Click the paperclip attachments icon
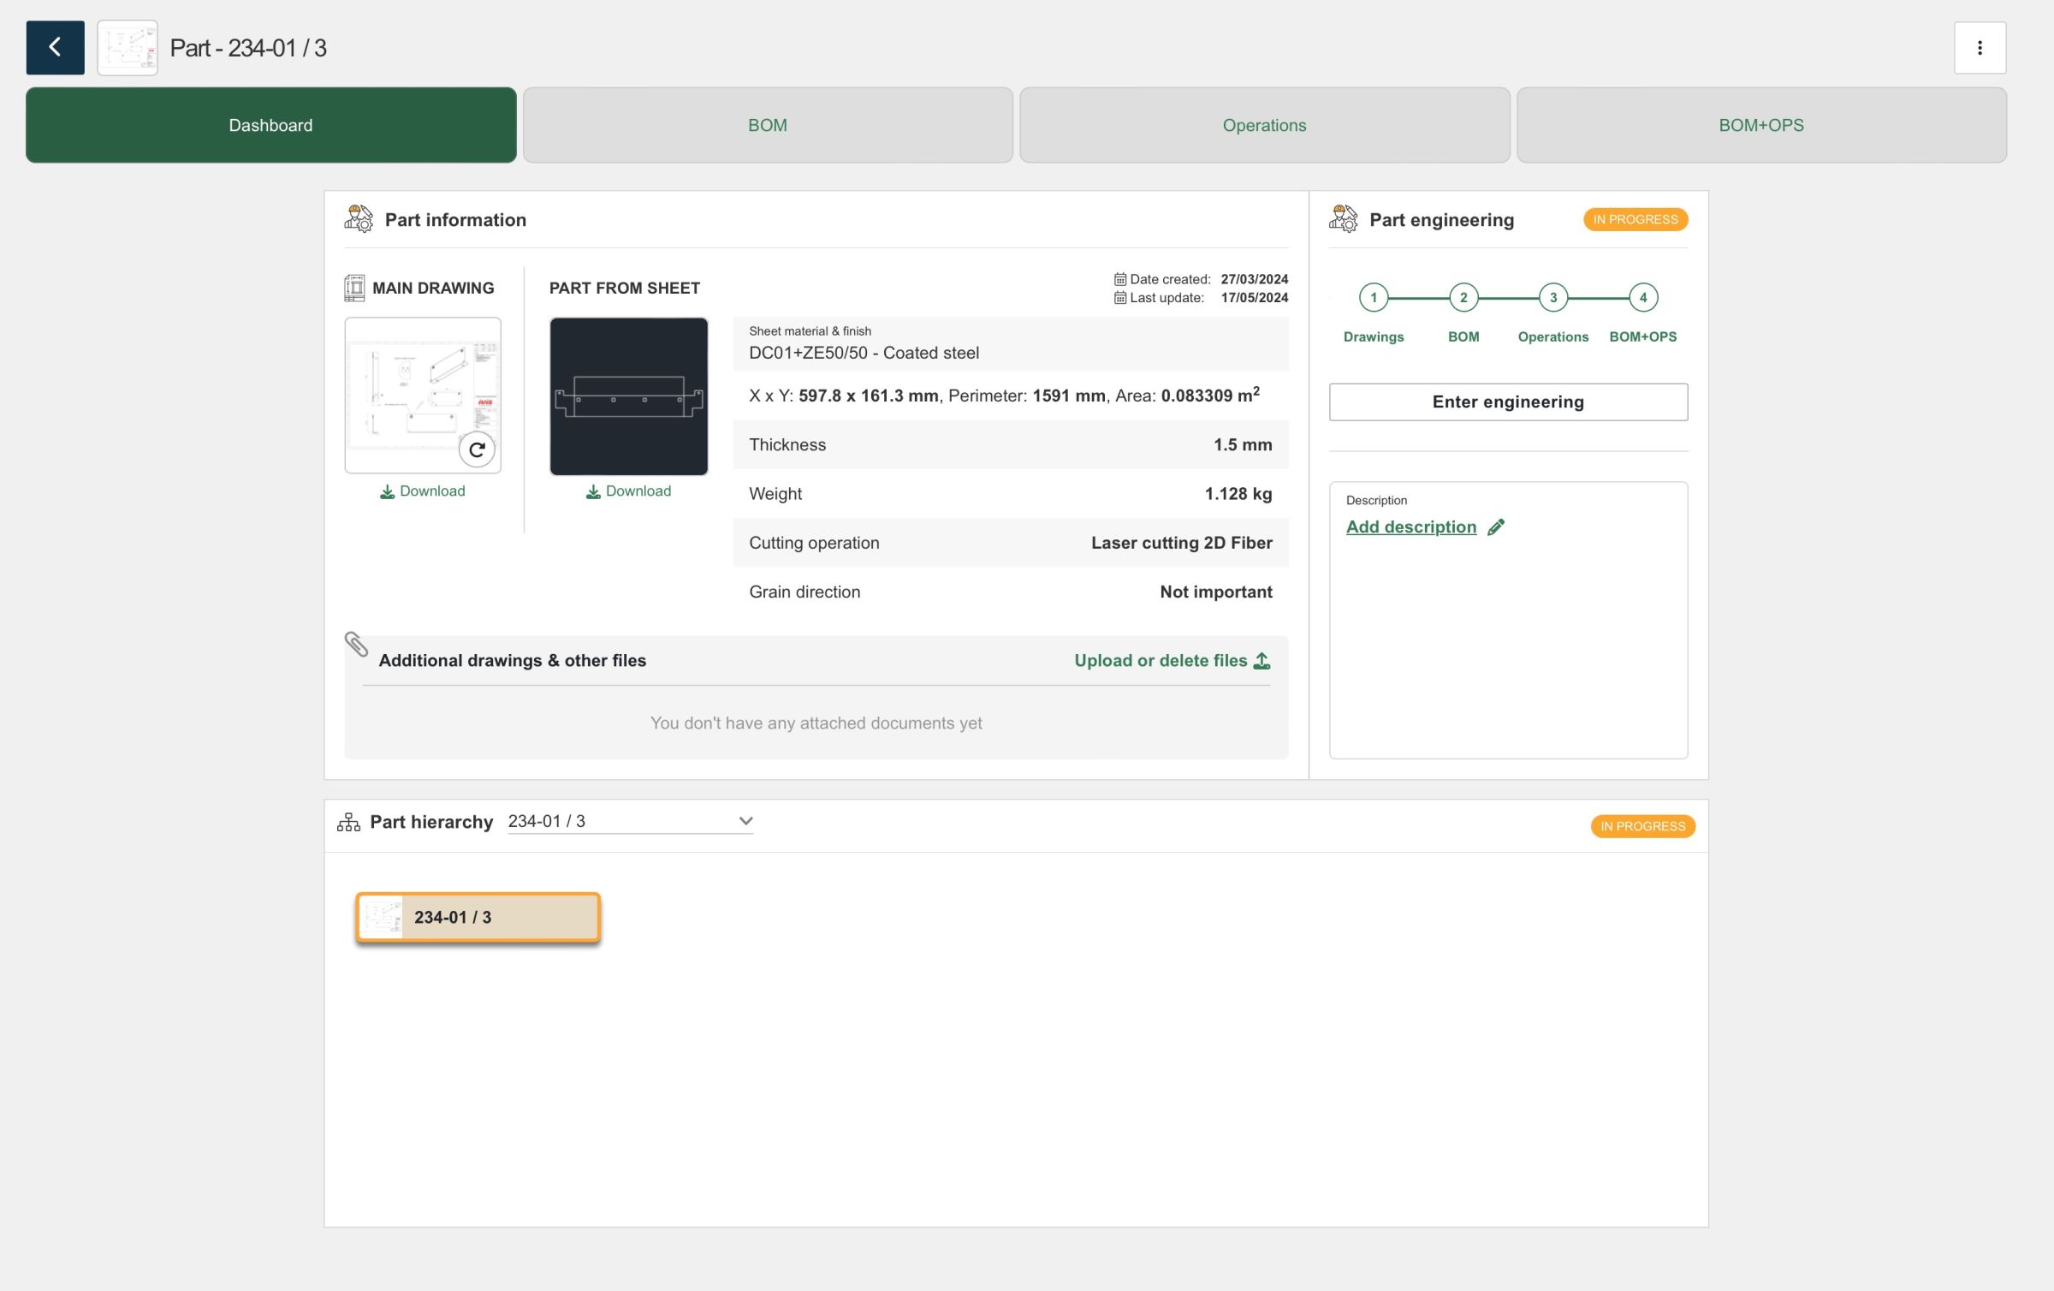Image resolution: width=2054 pixels, height=1291 pixels. (x=356, y=644)
